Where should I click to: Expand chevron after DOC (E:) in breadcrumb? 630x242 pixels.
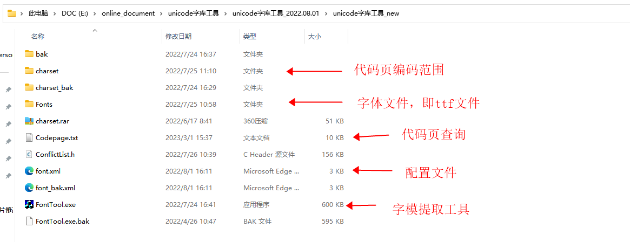coord(95,13)
